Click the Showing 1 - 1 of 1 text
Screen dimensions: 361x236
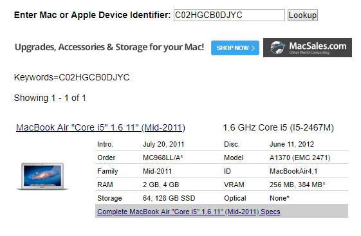click(50, 98)
